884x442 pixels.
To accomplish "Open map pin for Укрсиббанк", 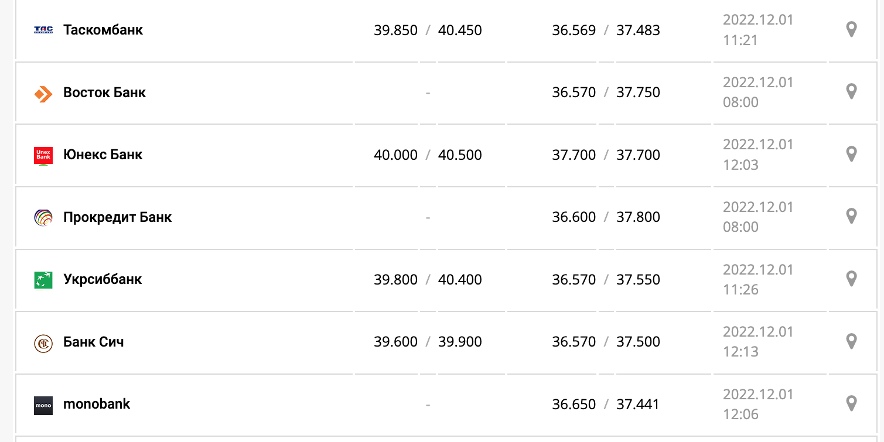I will (x=851, y=279).
